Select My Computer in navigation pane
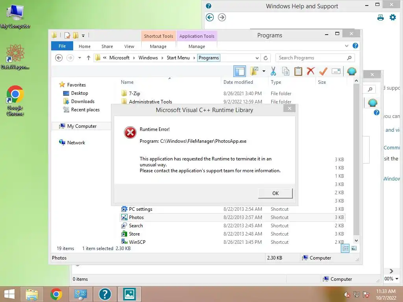 pyautogui.click(x=82, y=126)
